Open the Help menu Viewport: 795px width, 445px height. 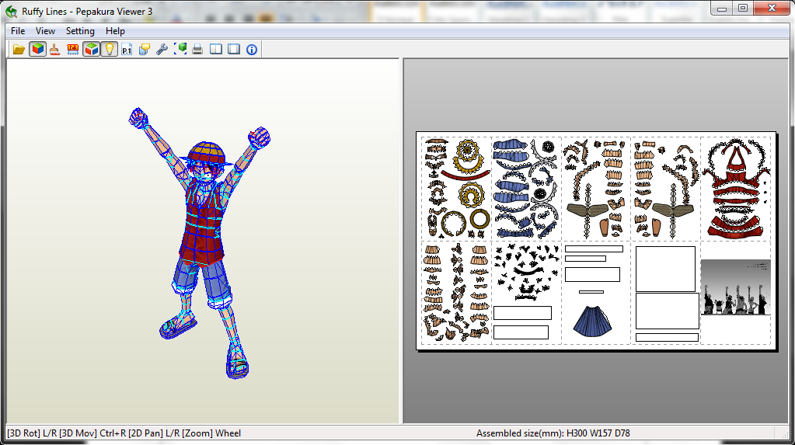pos(115,31)
